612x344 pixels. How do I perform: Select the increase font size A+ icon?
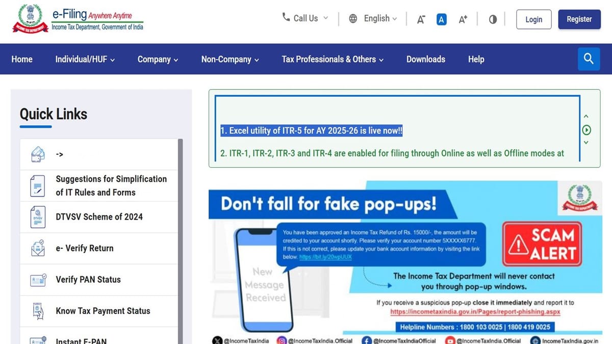point(462,19)
